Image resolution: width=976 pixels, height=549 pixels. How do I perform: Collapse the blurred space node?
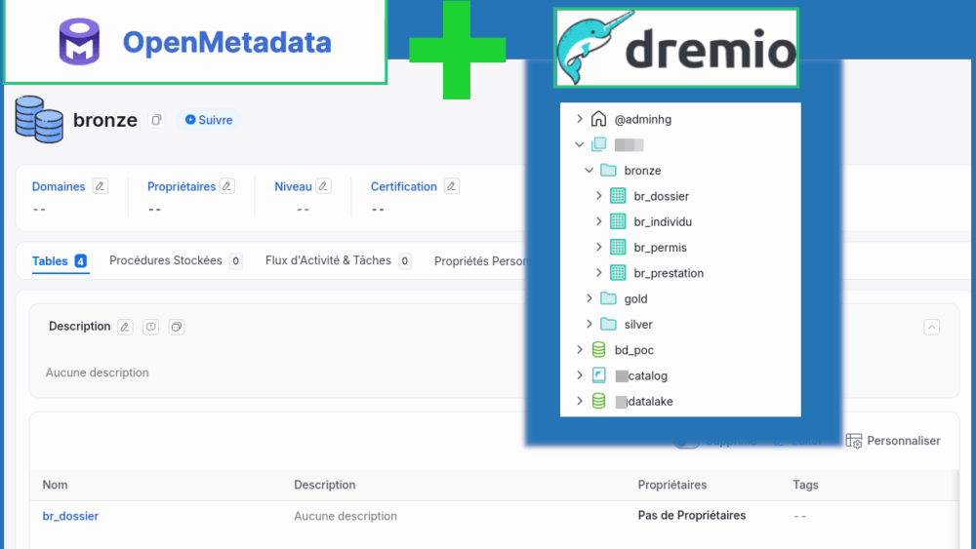(580, 144)
